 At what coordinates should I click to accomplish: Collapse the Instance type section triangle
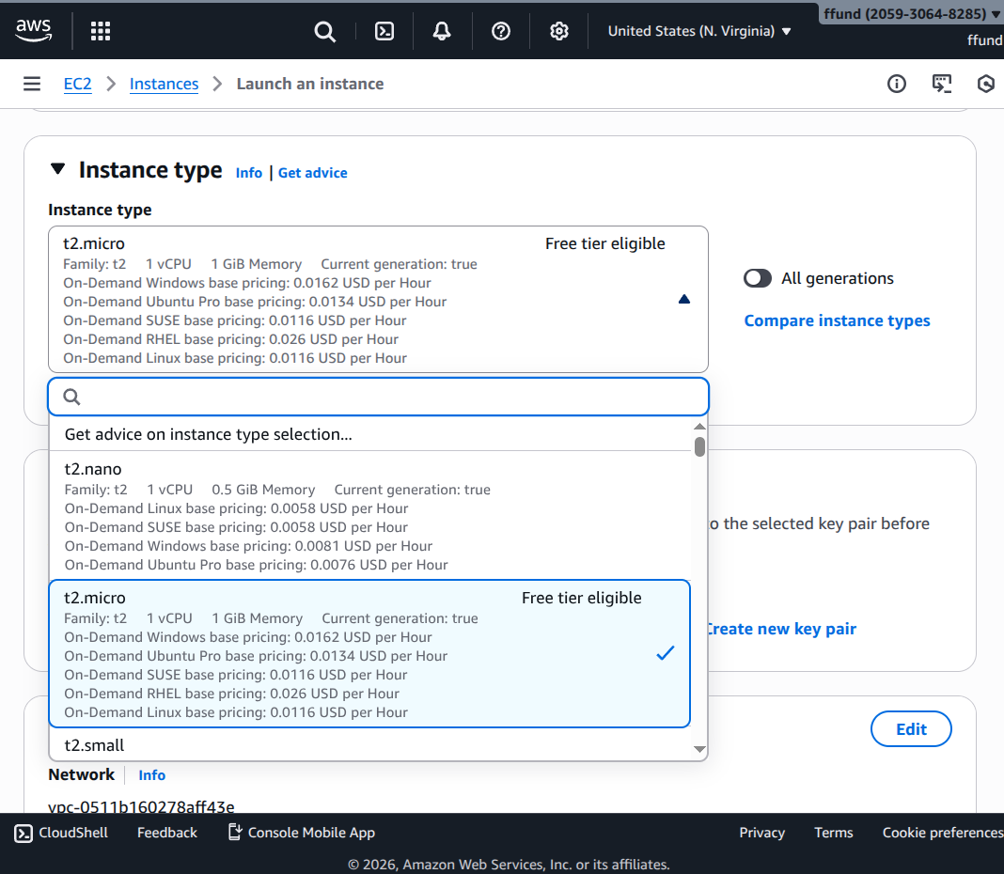click(58, 169)
